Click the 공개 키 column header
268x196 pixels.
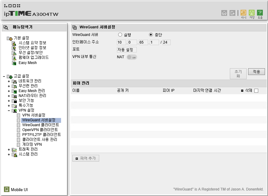click(x=123, y=91)
